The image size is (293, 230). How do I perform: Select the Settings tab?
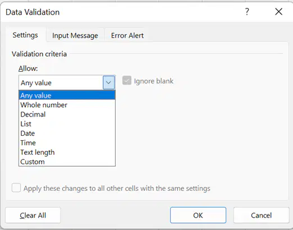pyautogui.click(x=25, y=35)
